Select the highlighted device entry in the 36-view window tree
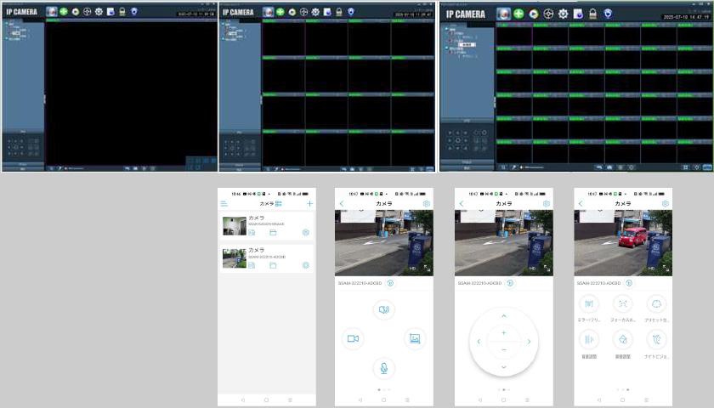This screenshot has width=714, height=408. 467,44
